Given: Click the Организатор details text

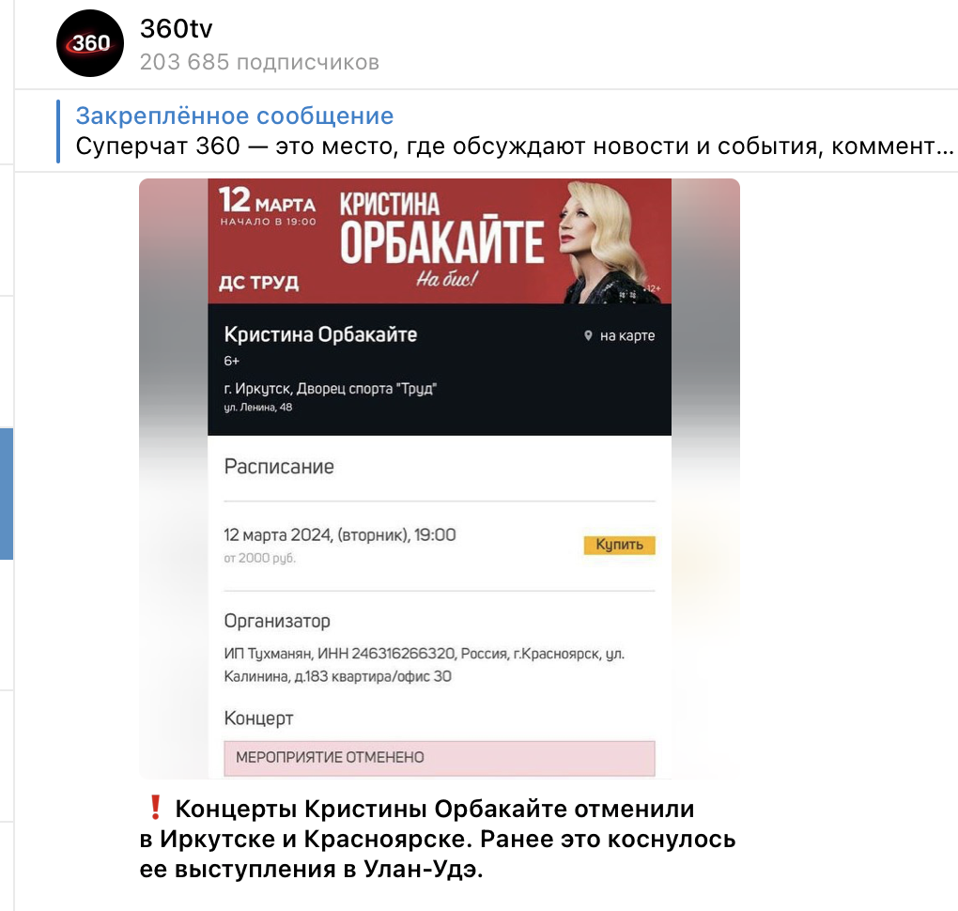Looking at the screenshot, I should click(x=424, y=665).
